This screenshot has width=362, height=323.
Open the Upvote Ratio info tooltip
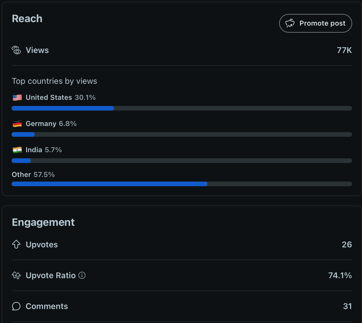82,276
